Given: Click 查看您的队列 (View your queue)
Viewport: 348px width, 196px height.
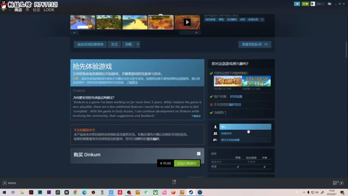Looking at the screenshot, I should pyautogui.click(x=255, y=44).
